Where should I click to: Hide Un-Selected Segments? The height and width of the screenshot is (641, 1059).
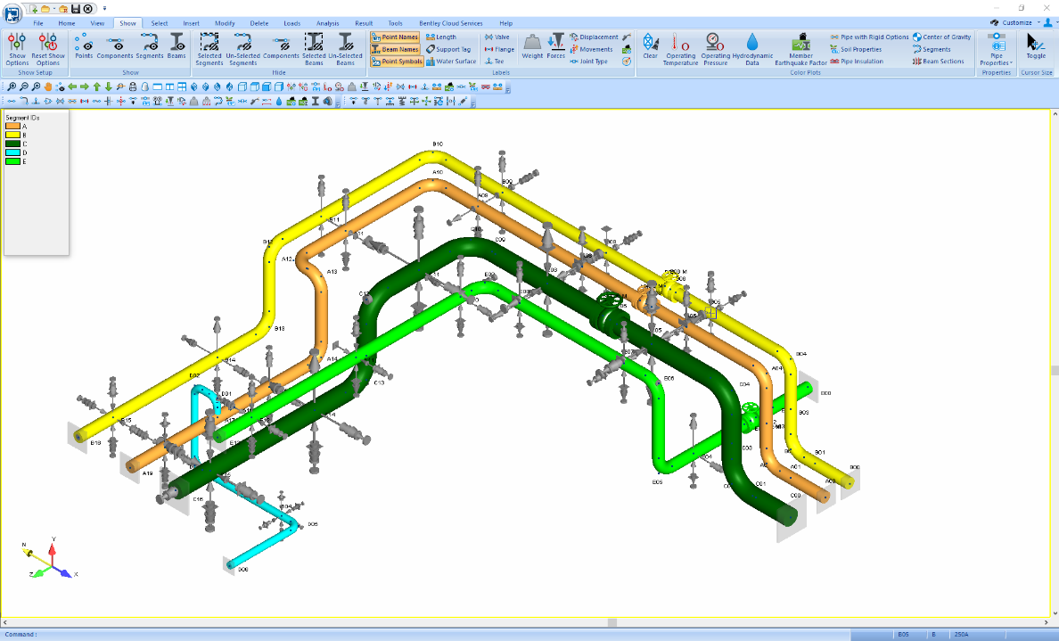(x=242, y=49)
